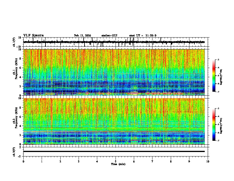Click the "-7" label on ch.1 colorbar
The height and width of the screenshot is (181, 234).
pos(218,92)
